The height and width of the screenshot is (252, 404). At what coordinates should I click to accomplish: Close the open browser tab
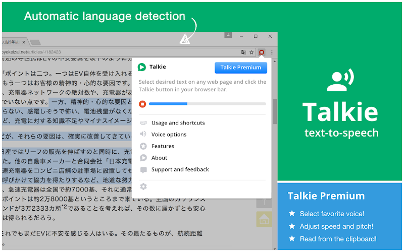[x=23, y=42]
